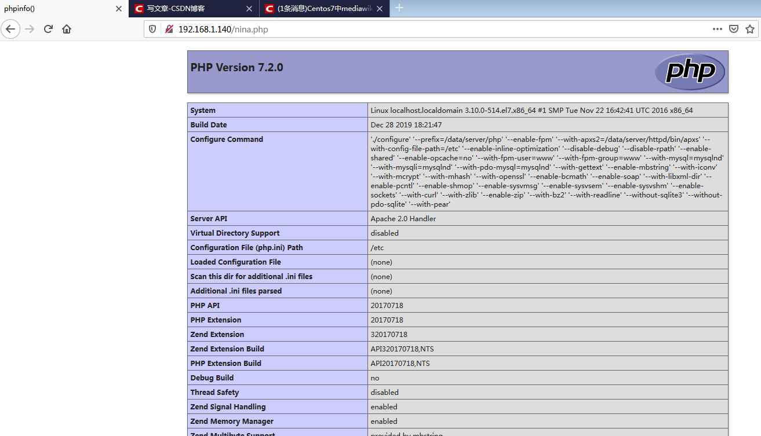Click the PHP Version 7.2.0 heading
The image size is (761, 436).
click(x=236, y=67)
